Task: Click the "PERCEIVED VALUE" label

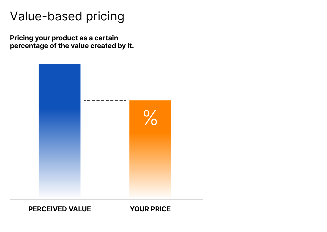Action: 60,209
